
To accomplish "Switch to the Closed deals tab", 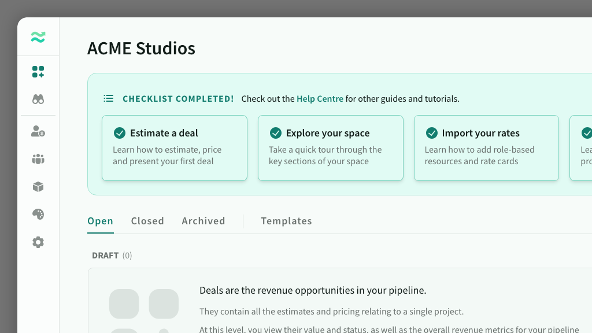I will 147,221.
